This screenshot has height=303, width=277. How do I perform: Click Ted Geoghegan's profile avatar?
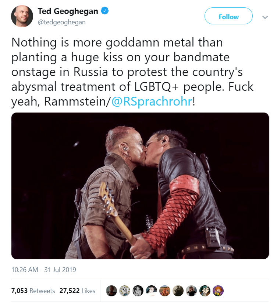tap(22, 16)
